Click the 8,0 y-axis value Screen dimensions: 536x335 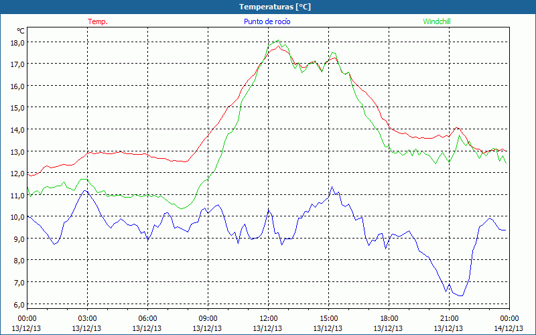(19, 261)
